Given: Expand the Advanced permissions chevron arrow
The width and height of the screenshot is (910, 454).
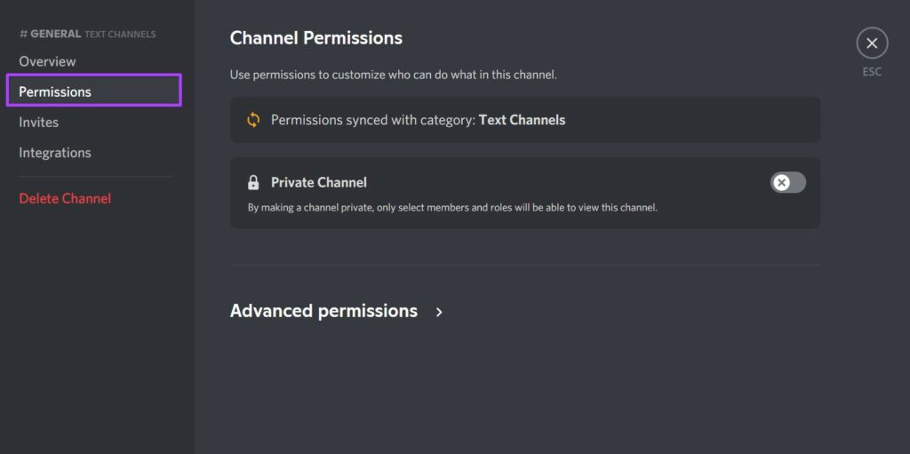Looking at the screenshot, I should 439,312.
